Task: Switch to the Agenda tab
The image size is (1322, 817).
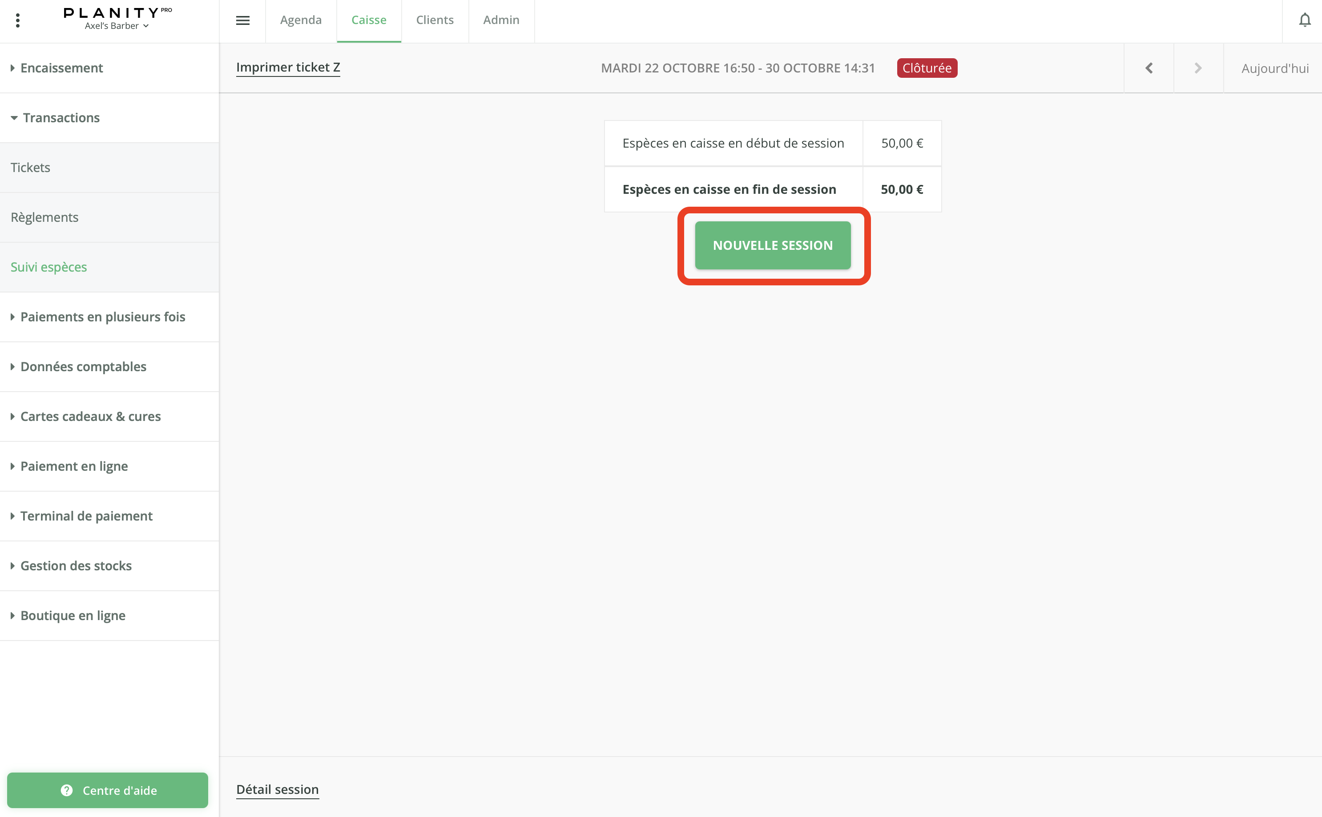Action: (x=301, y=20)
